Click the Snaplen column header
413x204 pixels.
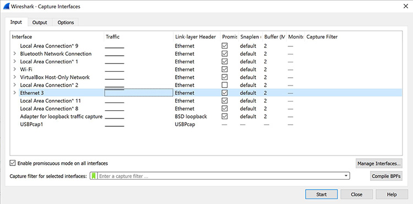point(251,37)
